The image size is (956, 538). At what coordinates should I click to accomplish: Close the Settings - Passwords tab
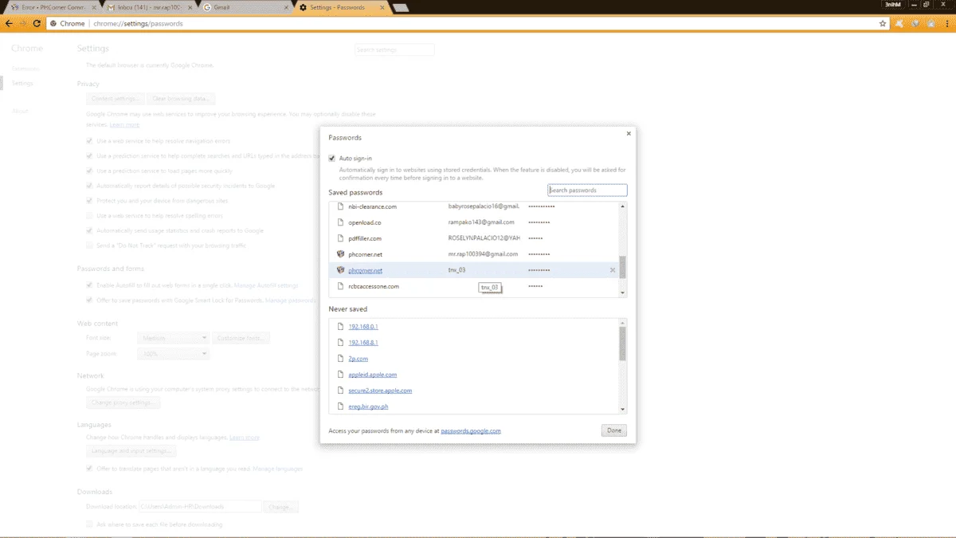pyautogui.click(x=382, y=7)
